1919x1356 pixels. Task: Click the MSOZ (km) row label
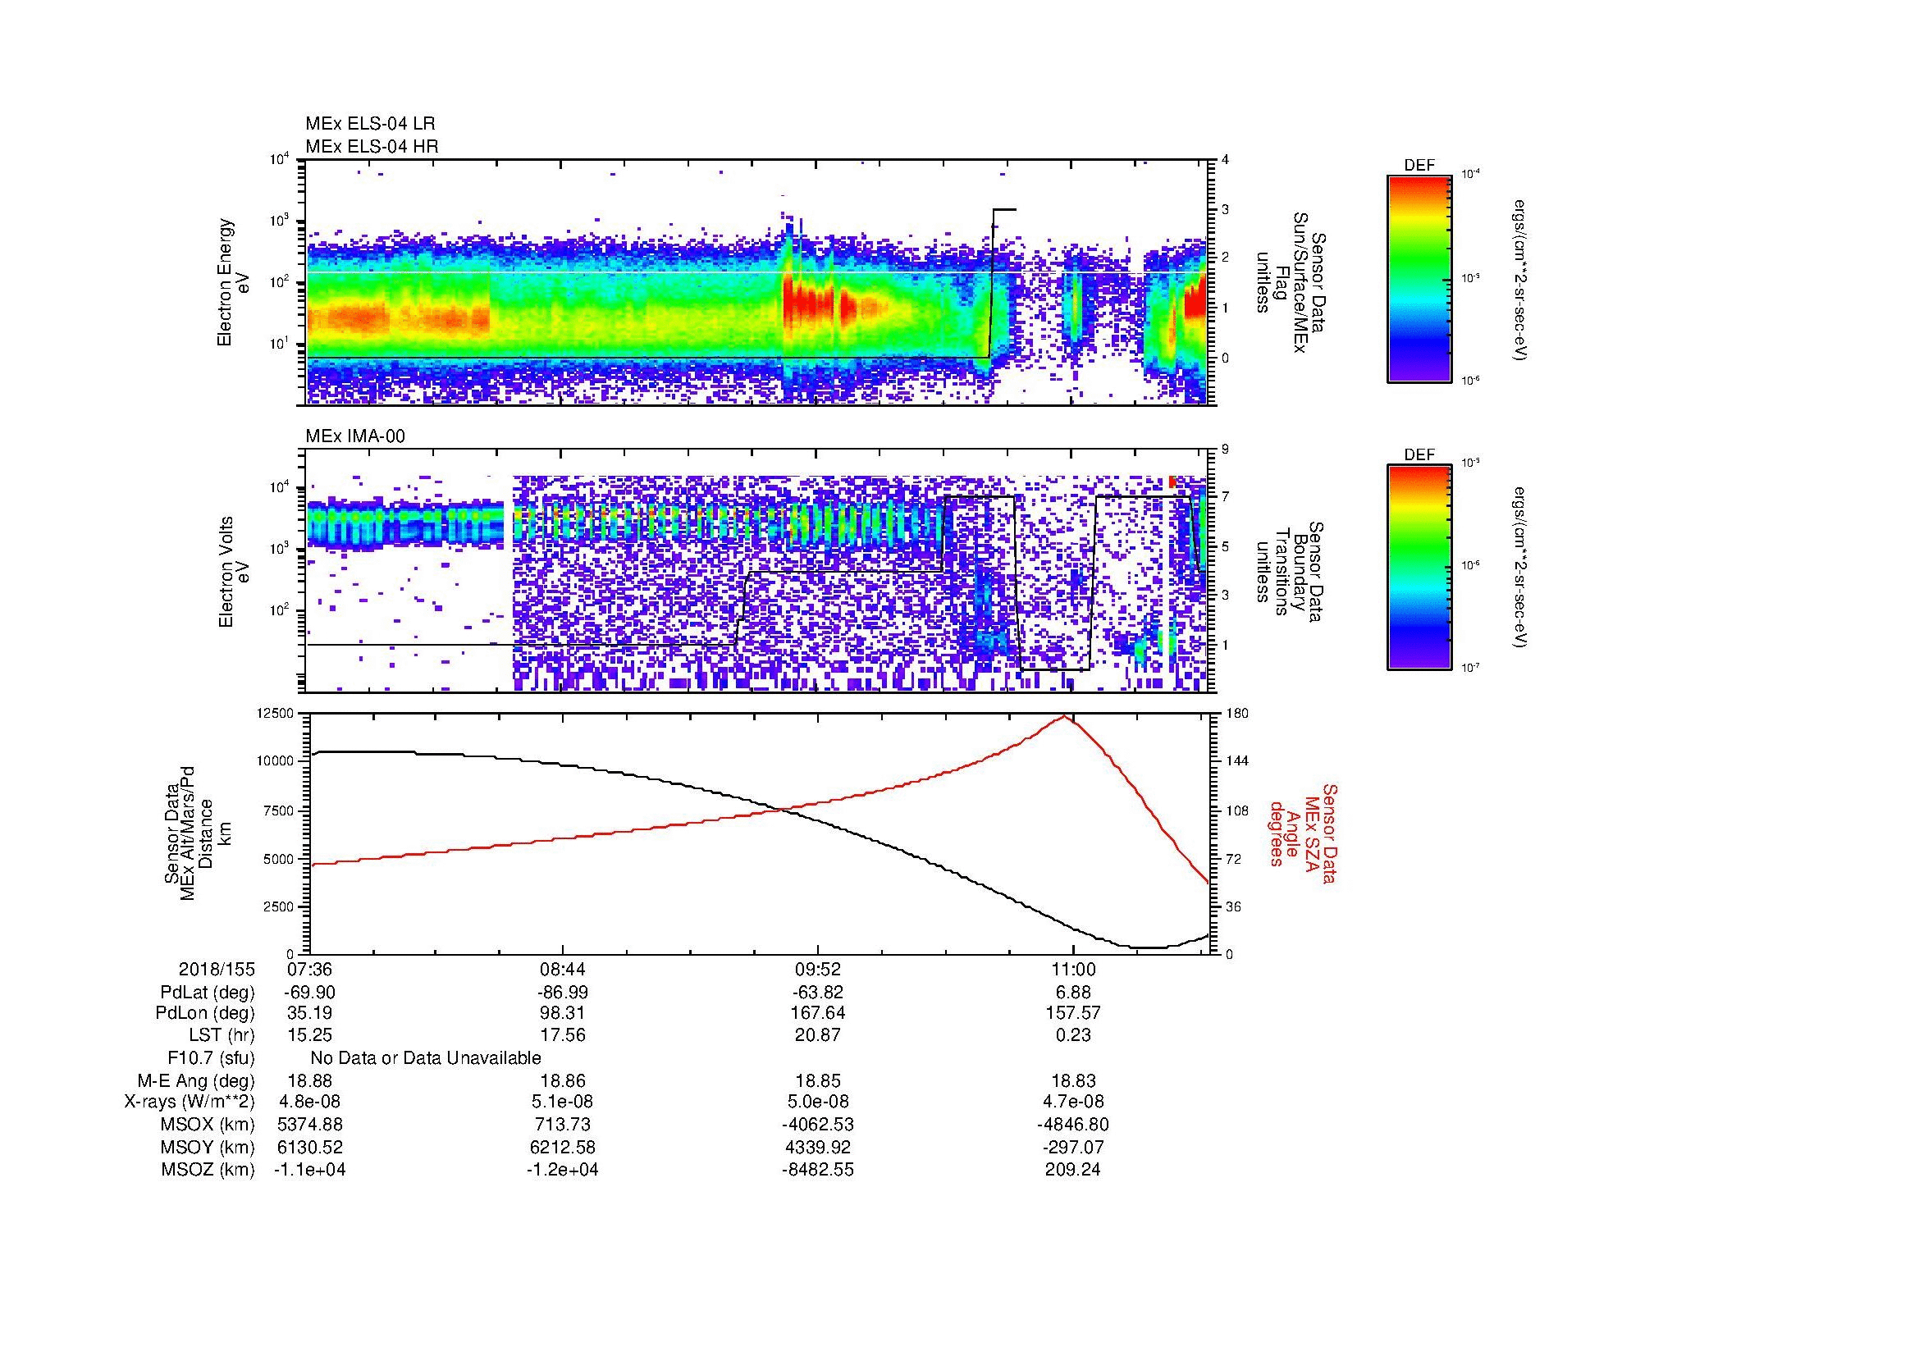tap(208, 1170)
